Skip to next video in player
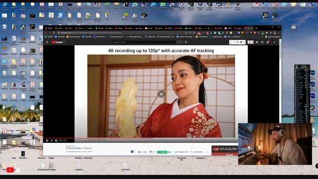318x179 pixels. click(52, 140)
